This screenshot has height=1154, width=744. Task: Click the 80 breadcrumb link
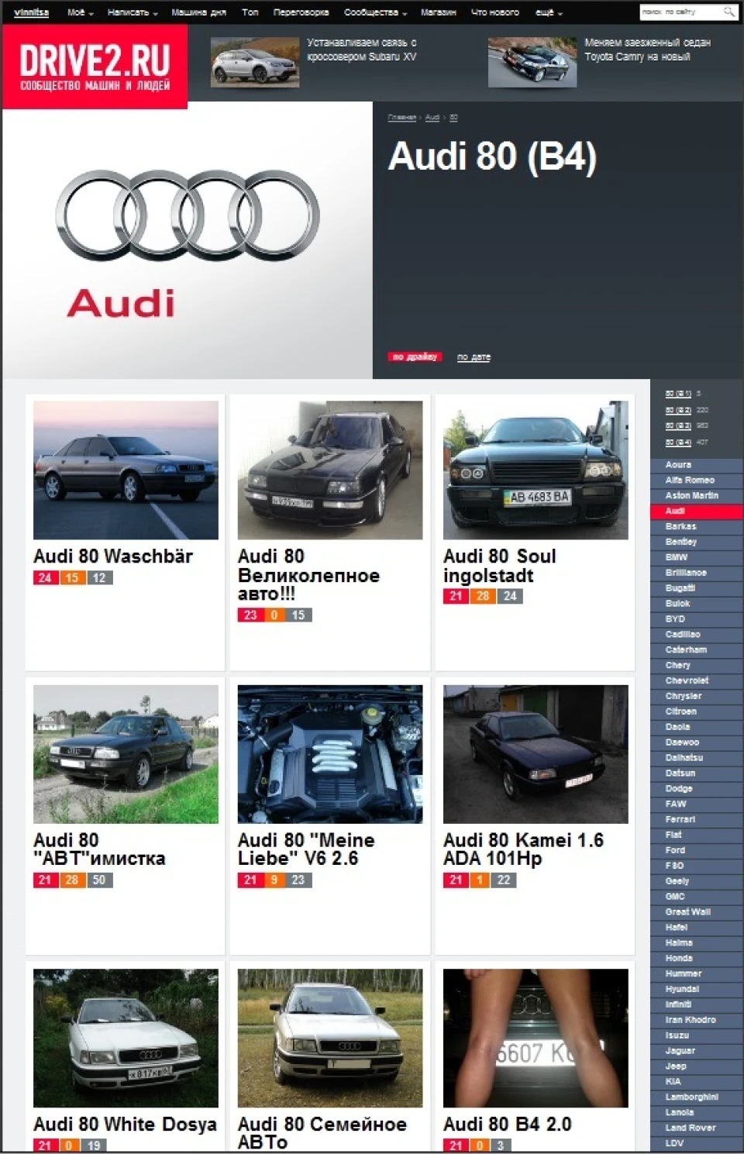coord(453,118)
